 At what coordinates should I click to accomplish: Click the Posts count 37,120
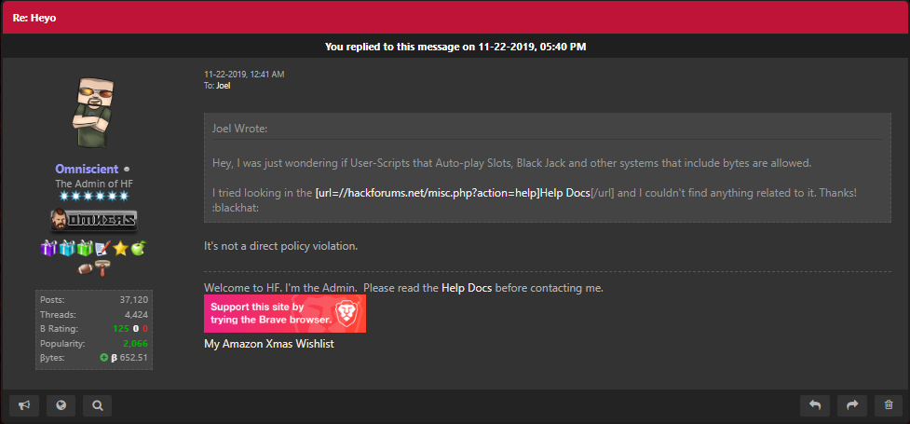(134, 300)
